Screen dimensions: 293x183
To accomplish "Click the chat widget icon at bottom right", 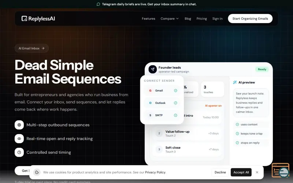I will point(281,171).
